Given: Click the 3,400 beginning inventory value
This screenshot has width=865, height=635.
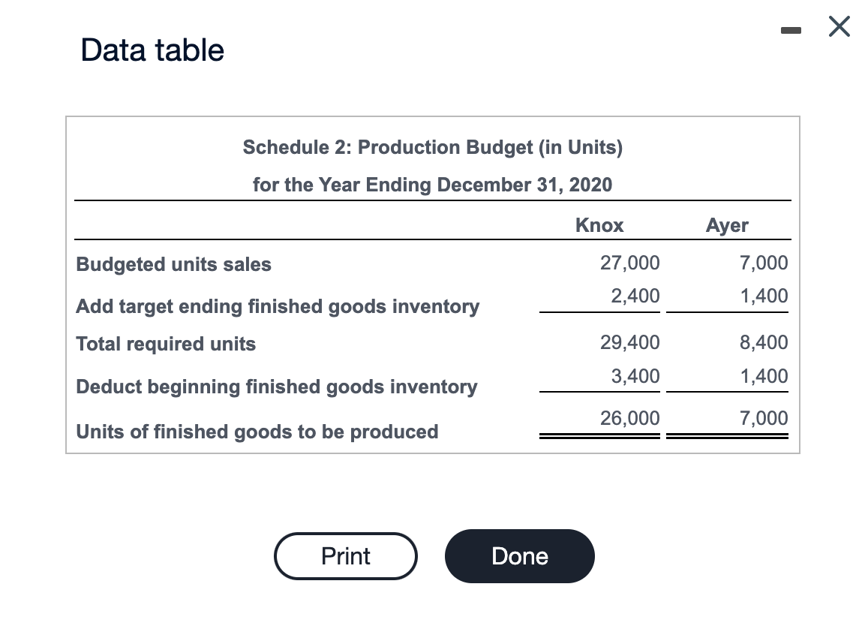Looking at the screenshot, I should coord(635,376).
